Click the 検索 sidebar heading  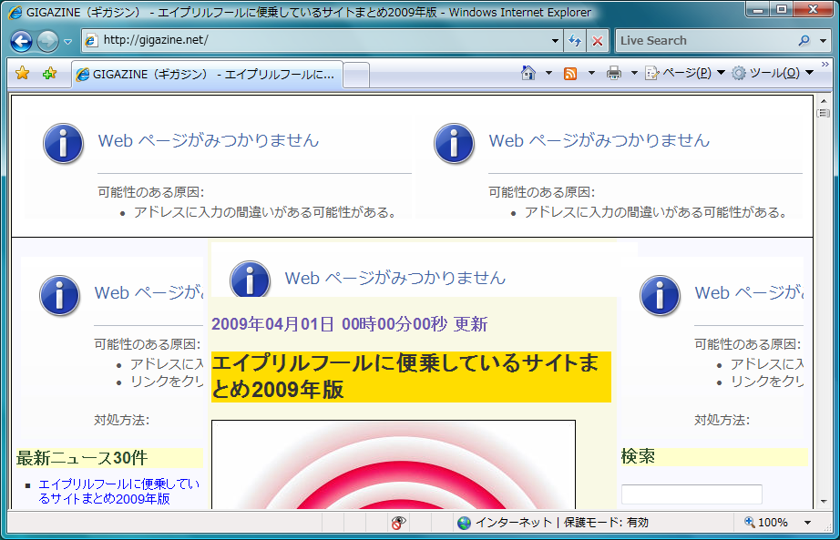[x=638, y=457]
